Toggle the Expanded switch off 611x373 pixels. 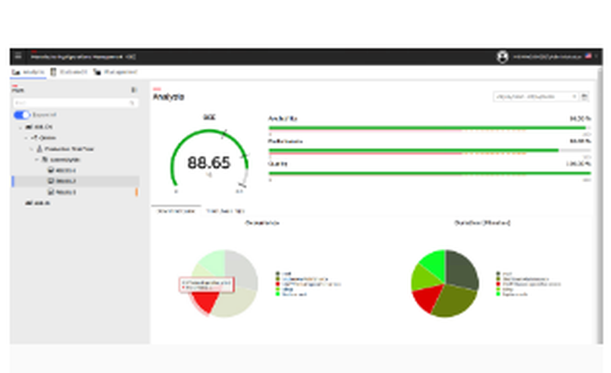click(x=22, y=115)
